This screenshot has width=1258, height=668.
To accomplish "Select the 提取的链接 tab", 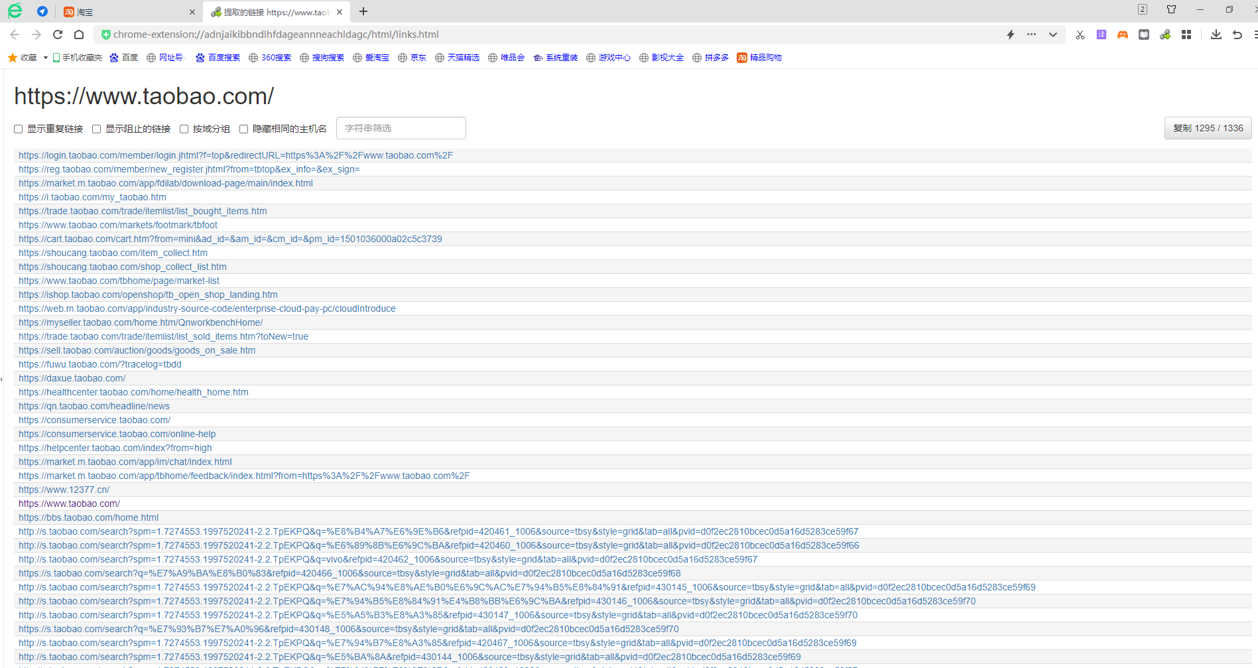I will 276,12.
